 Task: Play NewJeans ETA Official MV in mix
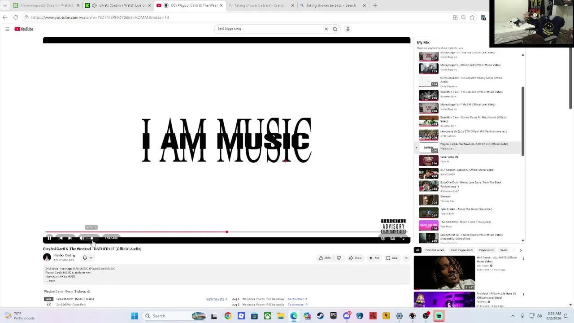tap(469, 134)
